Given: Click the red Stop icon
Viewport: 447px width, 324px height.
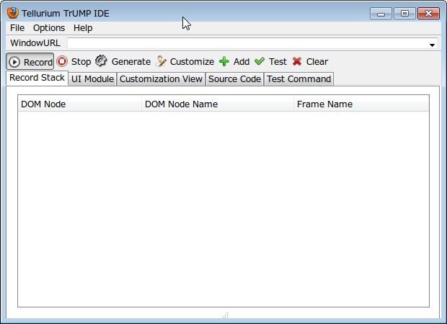Looking at the screenshot, I should tap(62, 61).
